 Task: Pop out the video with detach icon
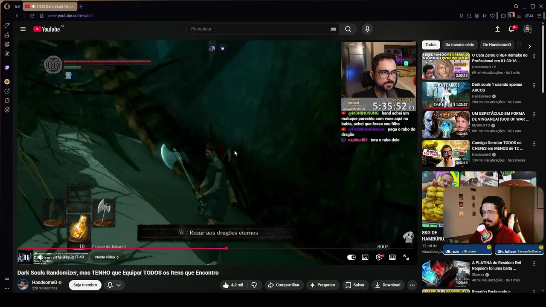click(x=212, y=49)
